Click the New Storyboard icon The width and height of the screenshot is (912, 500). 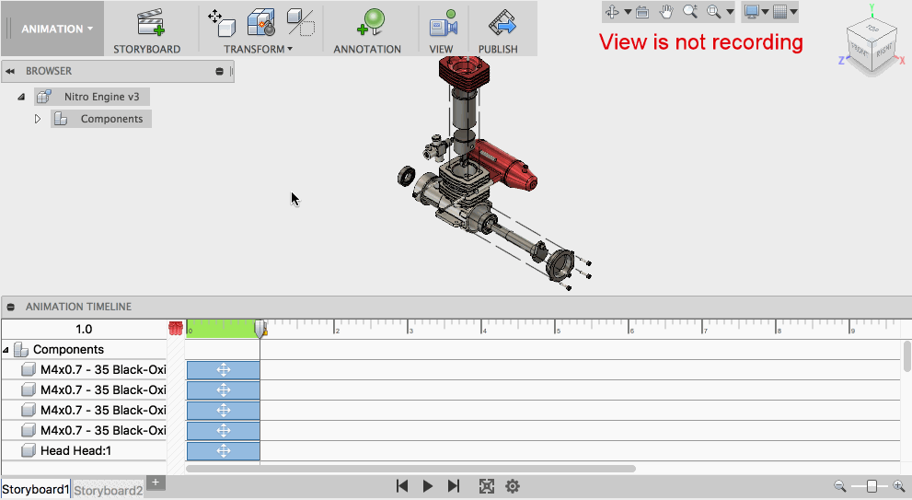[148, 22]
